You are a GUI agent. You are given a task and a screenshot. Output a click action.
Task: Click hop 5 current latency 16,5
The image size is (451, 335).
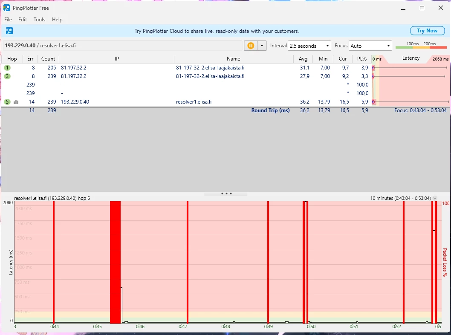344,102
